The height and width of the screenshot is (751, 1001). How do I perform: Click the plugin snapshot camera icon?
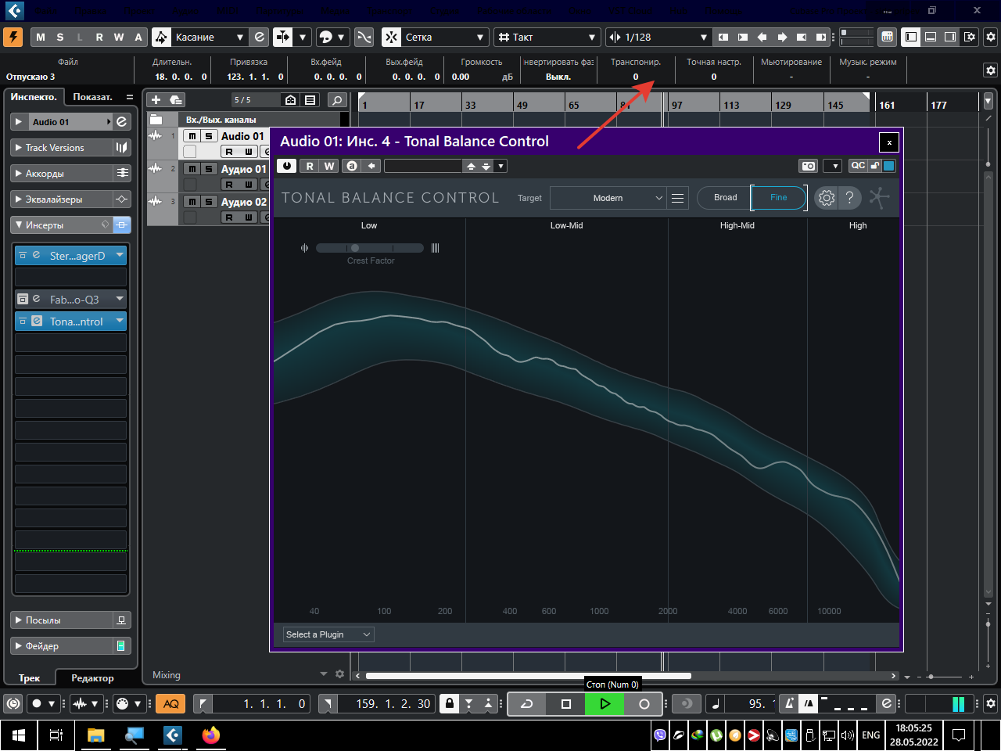tap(809, 166)
